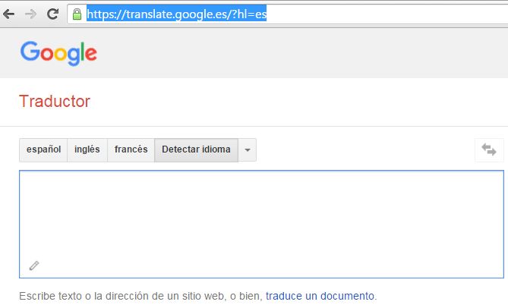Click the green padlock security icon
Image resolution: width=508 pixels, height=308 pixels.
coord(77,14)
